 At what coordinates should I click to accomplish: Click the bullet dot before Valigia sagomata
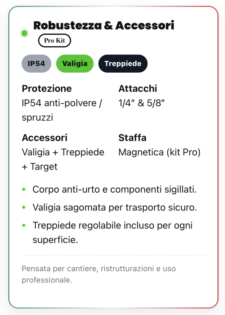24,207
